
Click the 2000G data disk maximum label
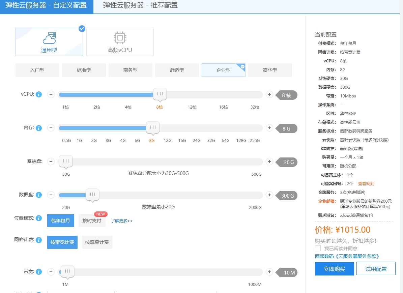[255, 208]
